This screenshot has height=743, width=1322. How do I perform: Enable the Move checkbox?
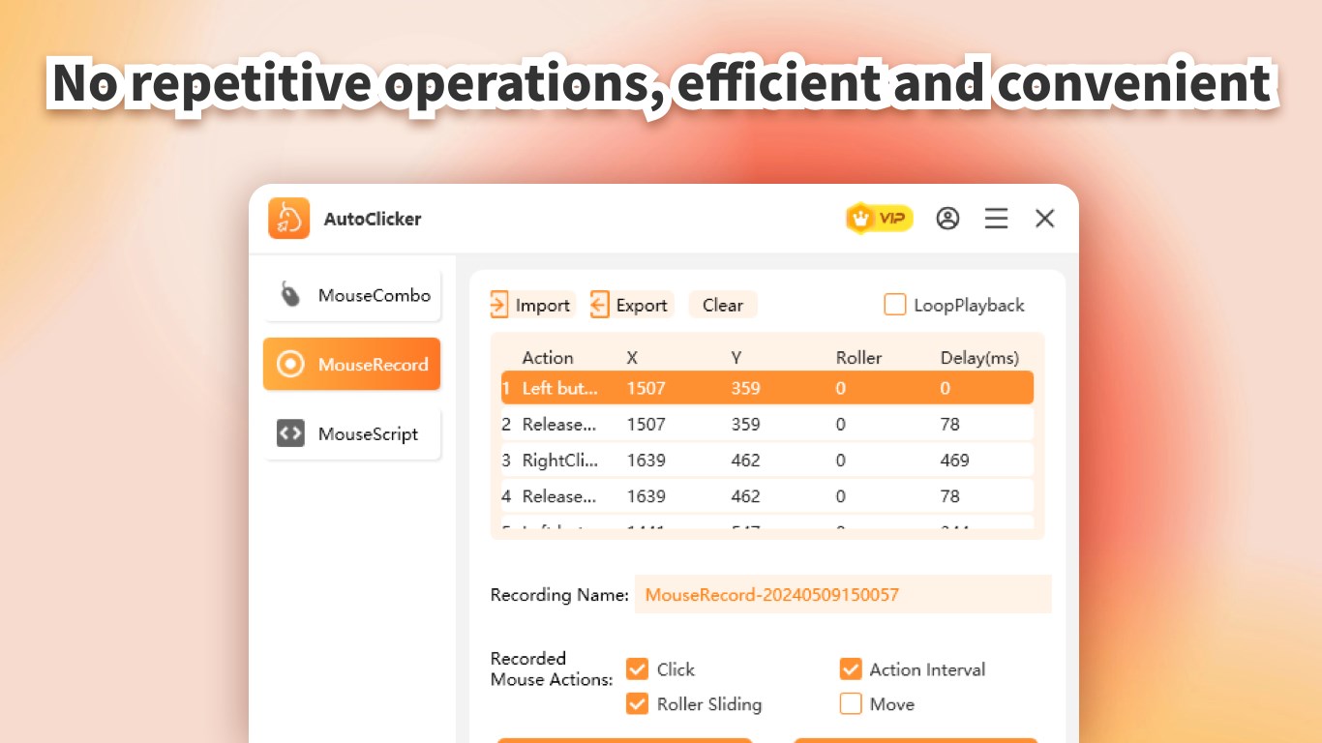click(851, 703)
